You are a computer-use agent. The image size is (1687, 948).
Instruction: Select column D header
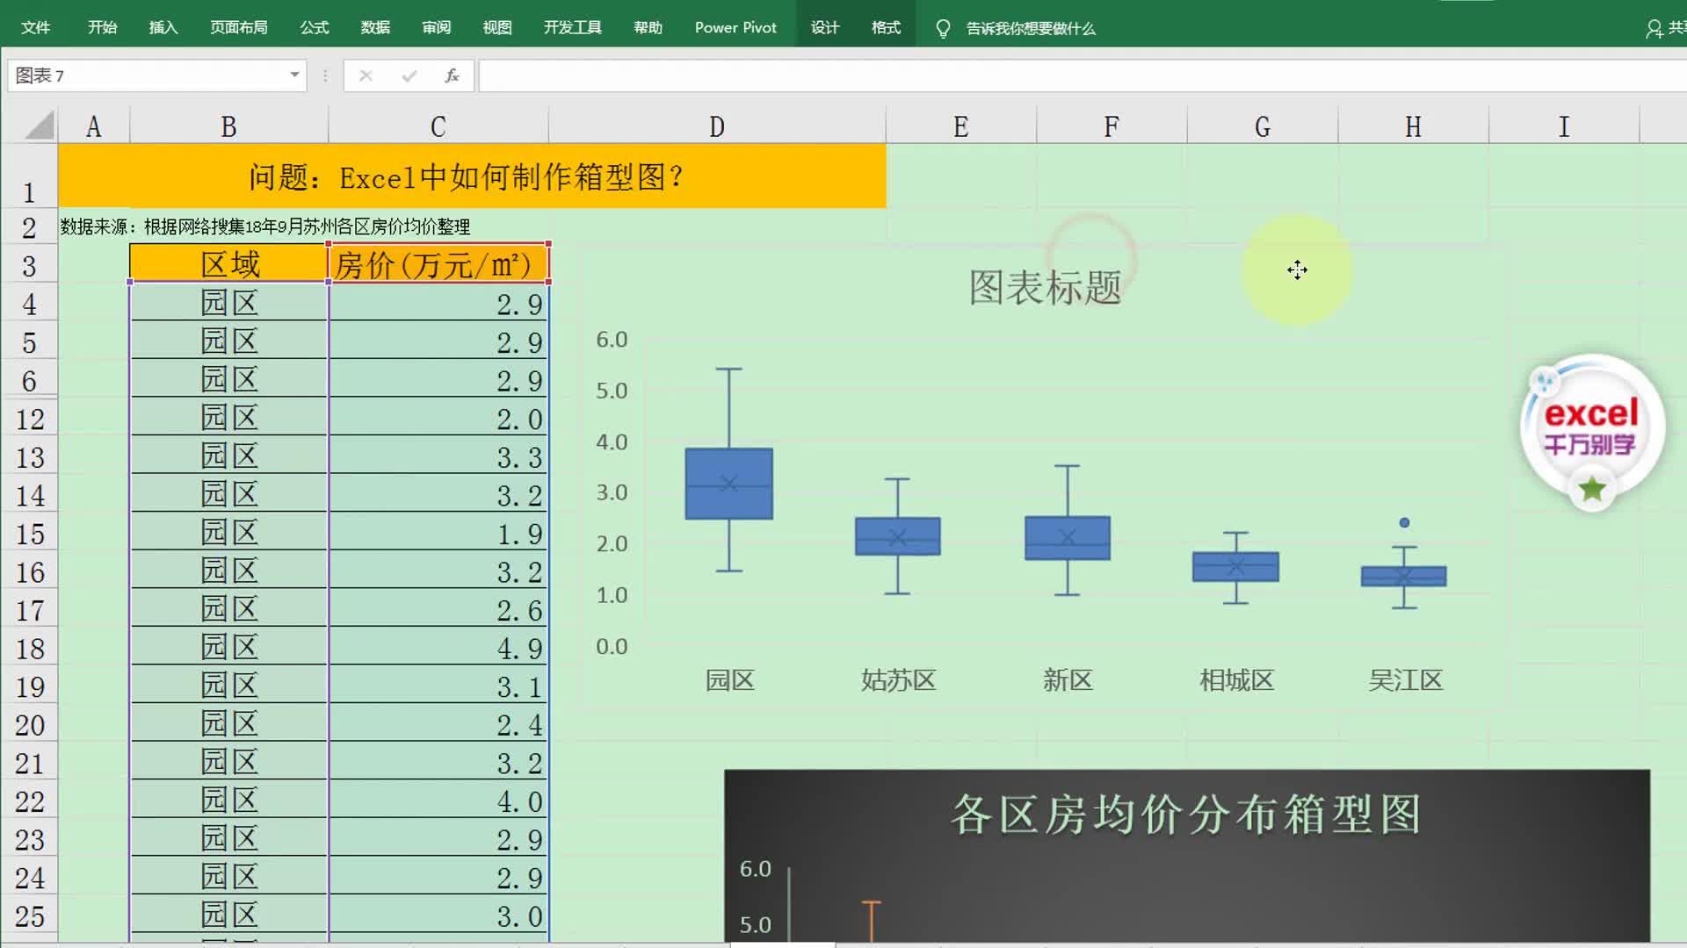pyautogui.click(x=717, y=126)
